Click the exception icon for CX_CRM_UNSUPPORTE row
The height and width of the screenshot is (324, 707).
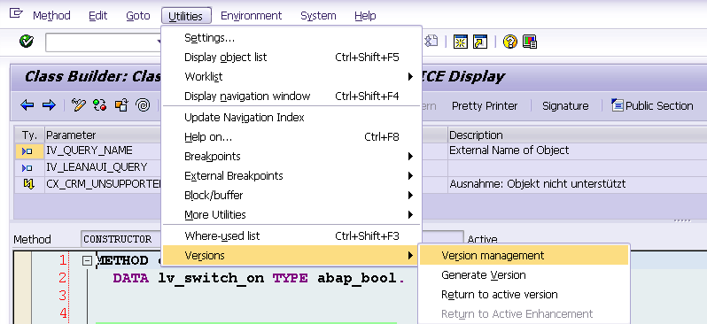[x=28, y=184]
